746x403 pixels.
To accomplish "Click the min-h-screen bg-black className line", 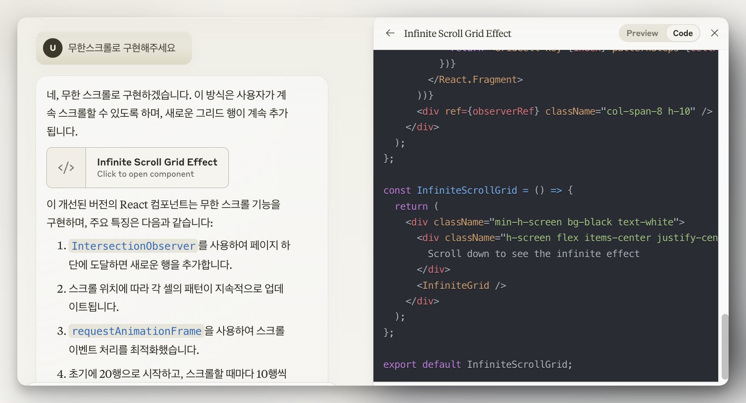I will pyautogui.click(x=545, y=222).
